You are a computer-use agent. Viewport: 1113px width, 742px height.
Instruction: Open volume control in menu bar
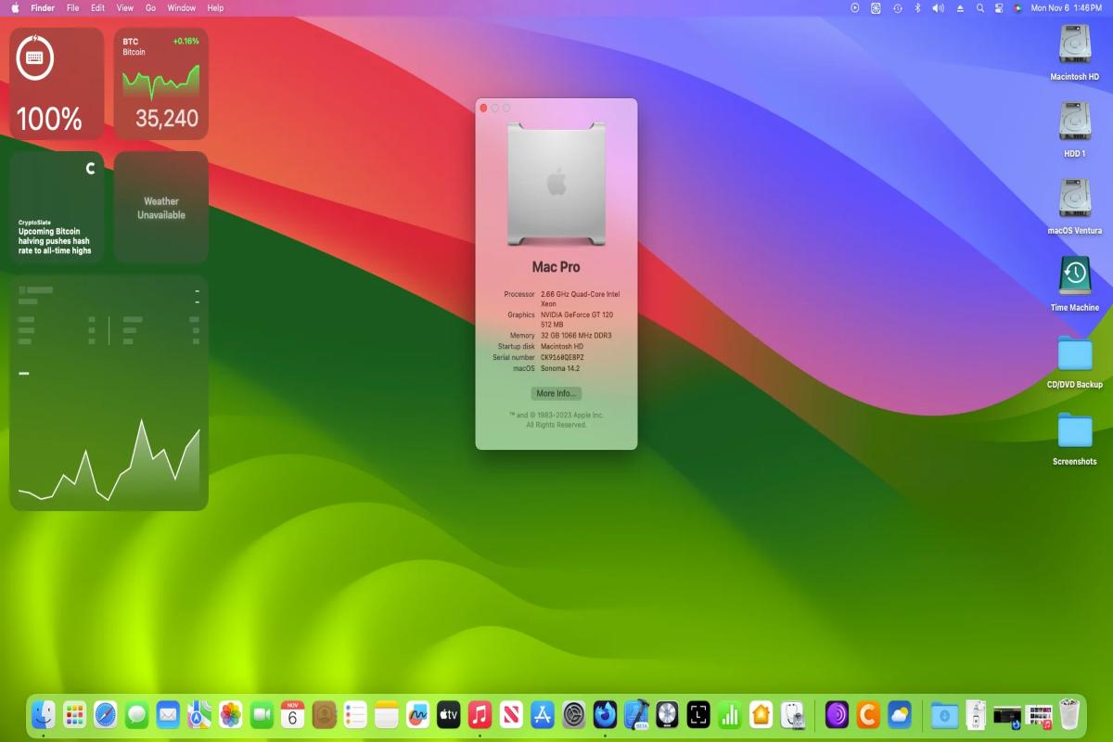tap(938, 7)
